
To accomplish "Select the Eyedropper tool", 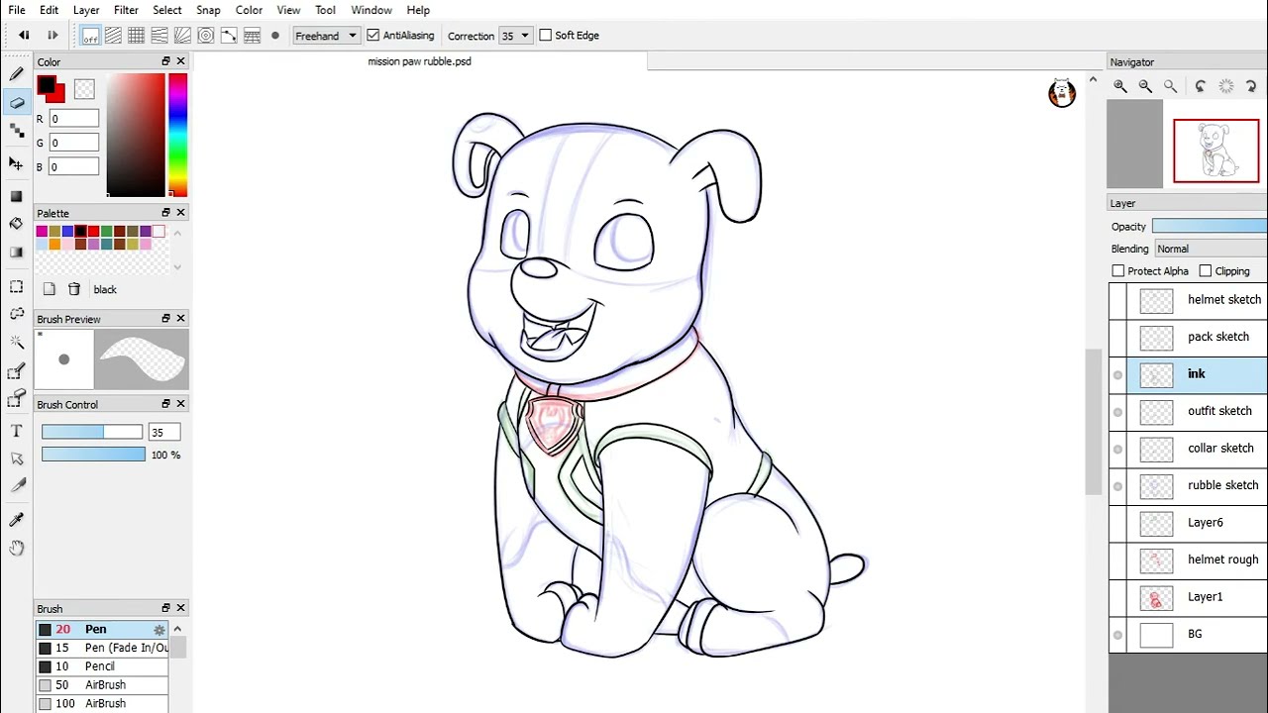I will [16, 519].
